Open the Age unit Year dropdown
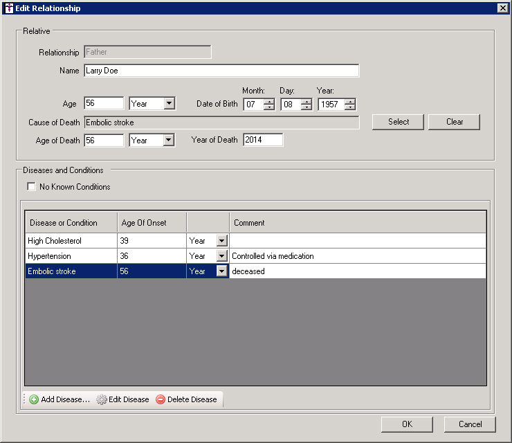Screen dimensions: 512x443 (169, 104)
